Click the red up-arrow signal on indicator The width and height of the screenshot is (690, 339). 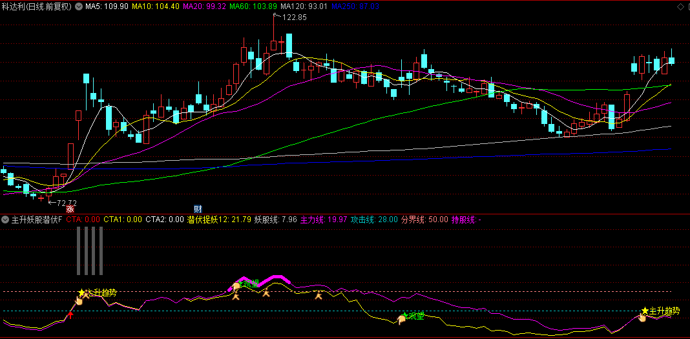[70, 314]
